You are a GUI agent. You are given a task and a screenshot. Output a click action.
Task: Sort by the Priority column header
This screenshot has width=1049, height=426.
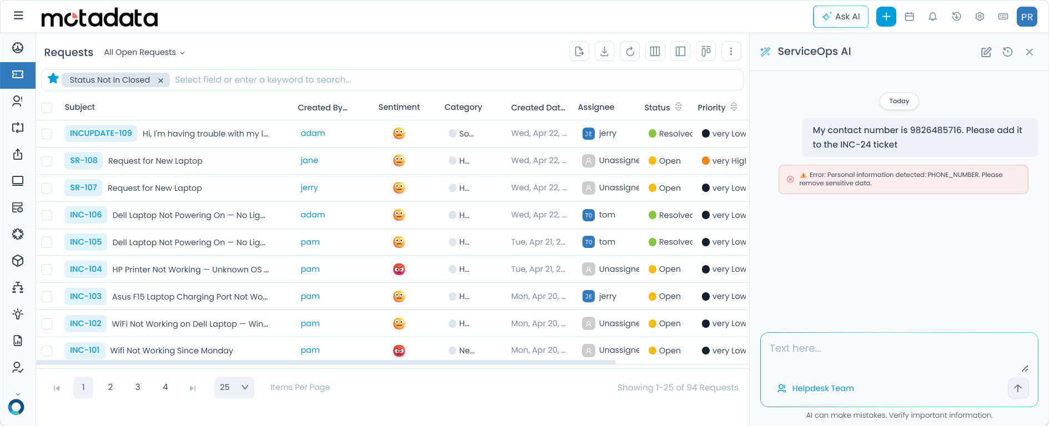click(711, 108)
